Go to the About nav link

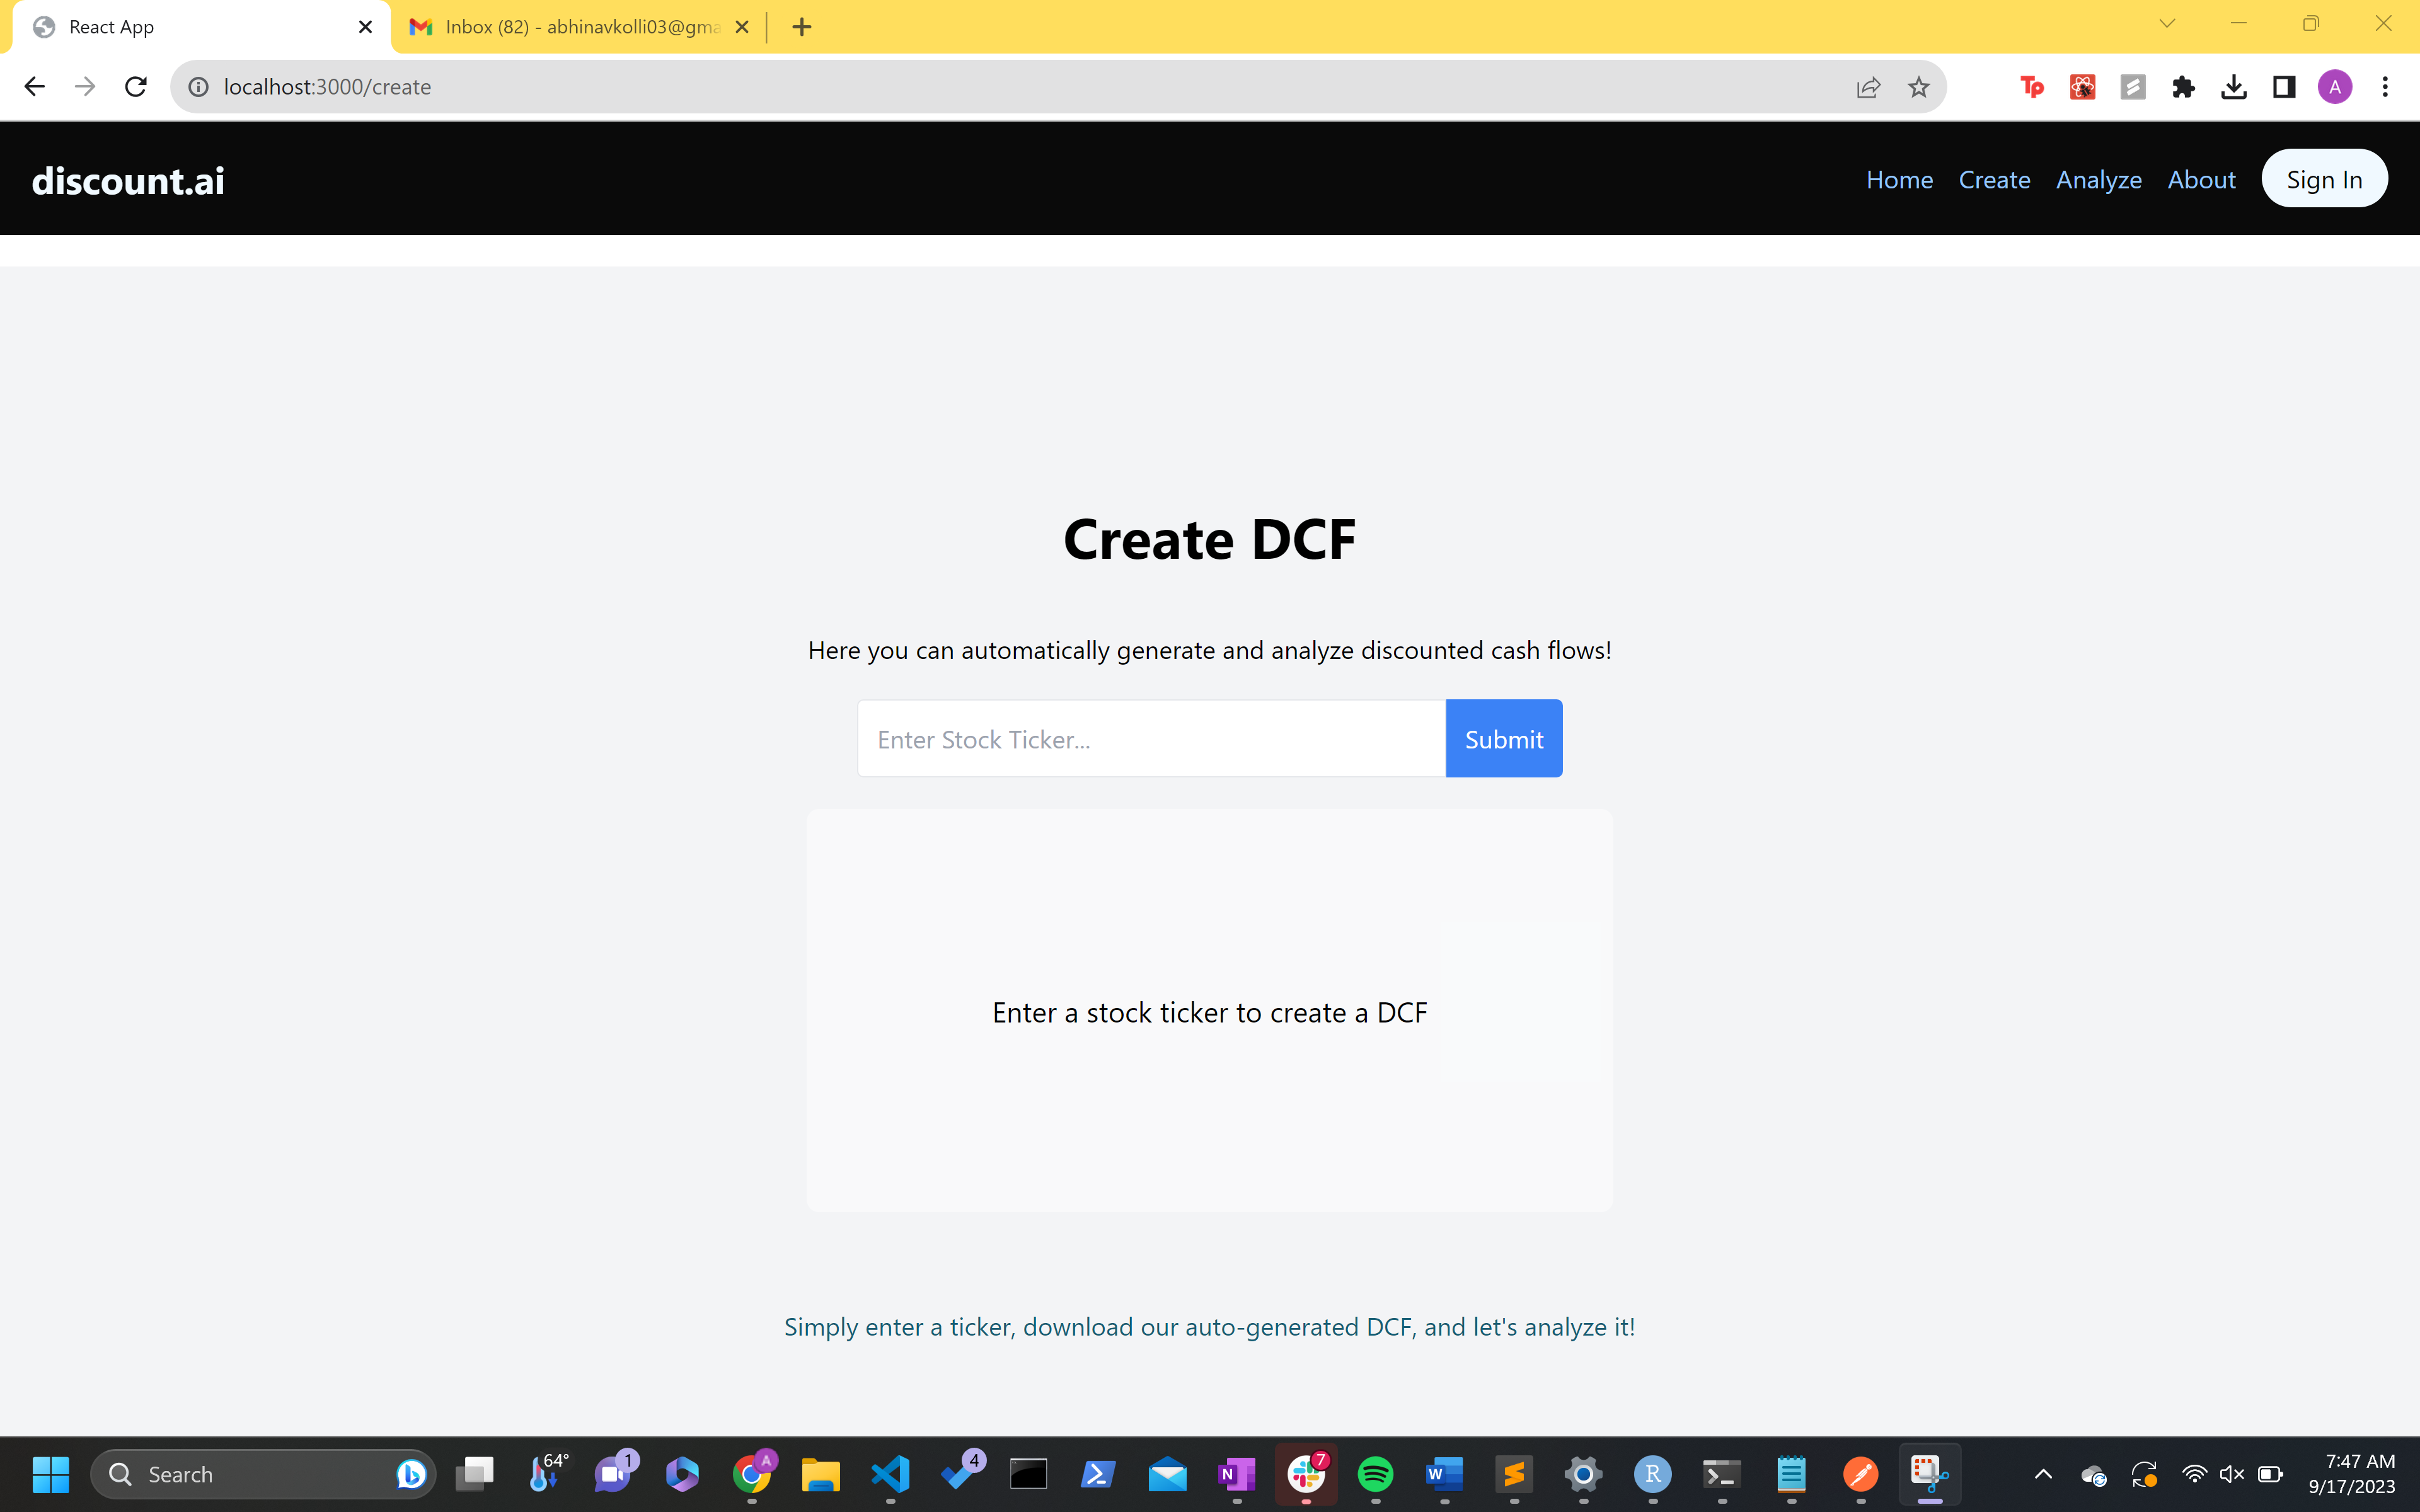2201,179
